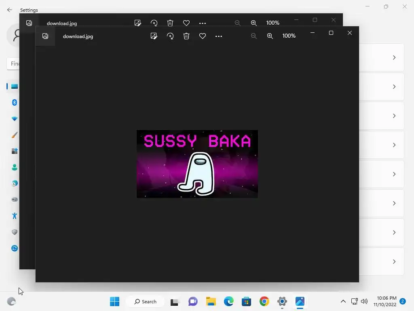This screenshot has height=311, width=414.
Task: Open Bluetooth category in Settings sidebar
Action: click(15, 102)
